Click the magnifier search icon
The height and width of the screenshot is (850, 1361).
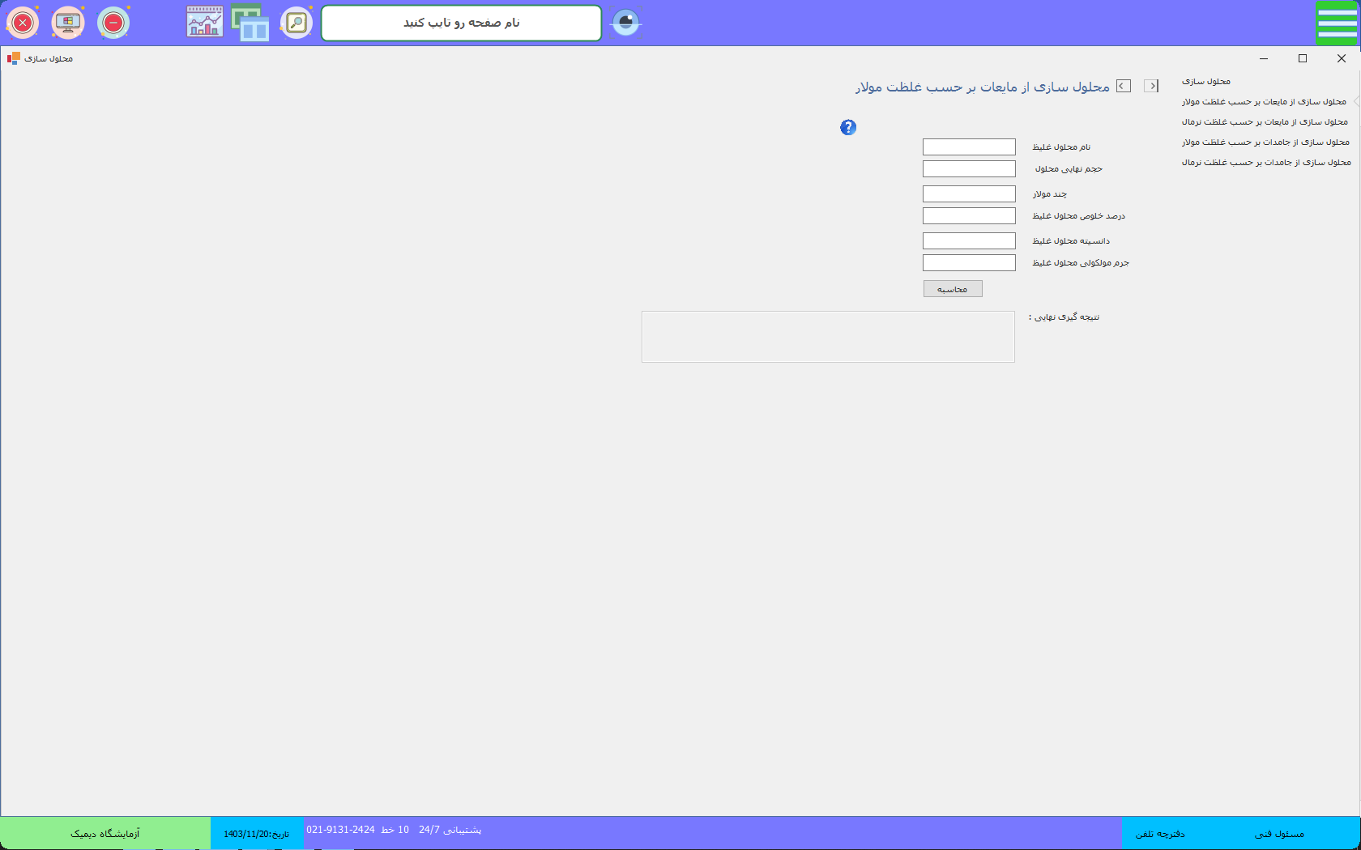(x=297, y=23)
